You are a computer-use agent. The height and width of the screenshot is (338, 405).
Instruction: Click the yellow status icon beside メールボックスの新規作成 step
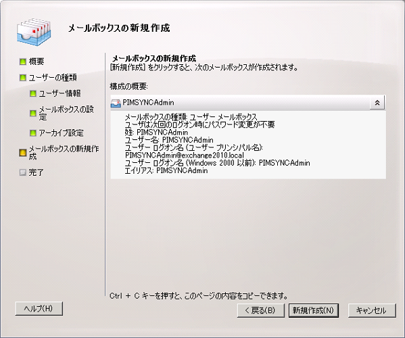coord(23,153)
